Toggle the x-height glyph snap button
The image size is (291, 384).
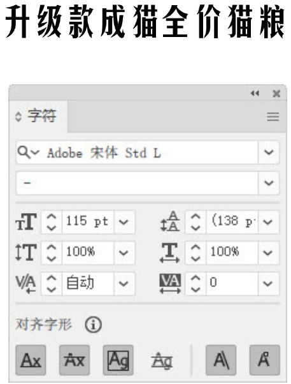pyautogui.click(x=75, y=360)
